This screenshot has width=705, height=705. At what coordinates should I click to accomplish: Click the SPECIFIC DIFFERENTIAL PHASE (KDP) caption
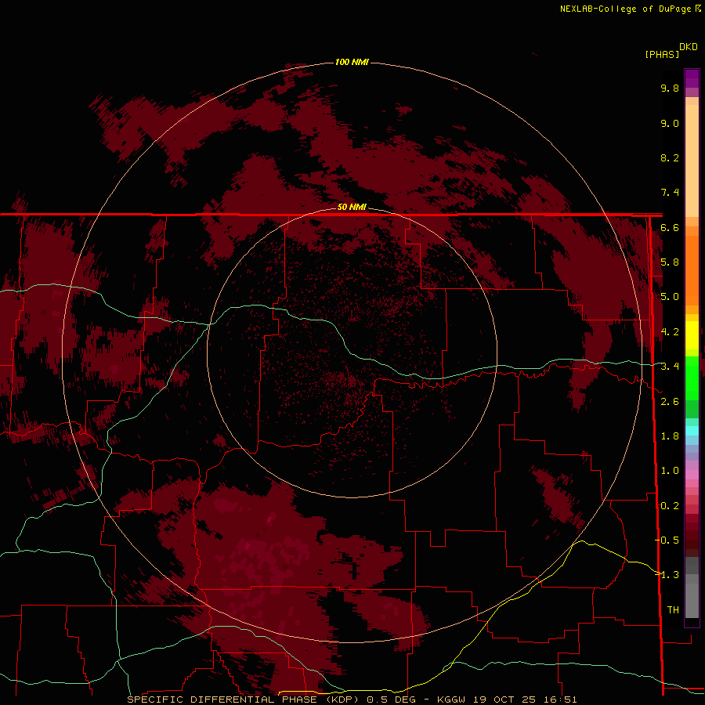pos(244,700)
